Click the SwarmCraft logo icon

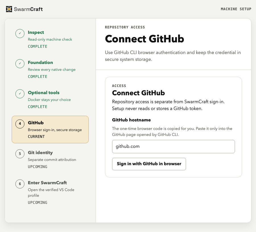pyautogui.click(x=9, y=9)
